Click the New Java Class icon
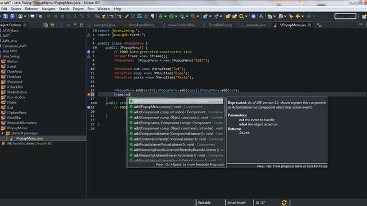This screenshot has width=367, height=206. [x=216, y=17]
